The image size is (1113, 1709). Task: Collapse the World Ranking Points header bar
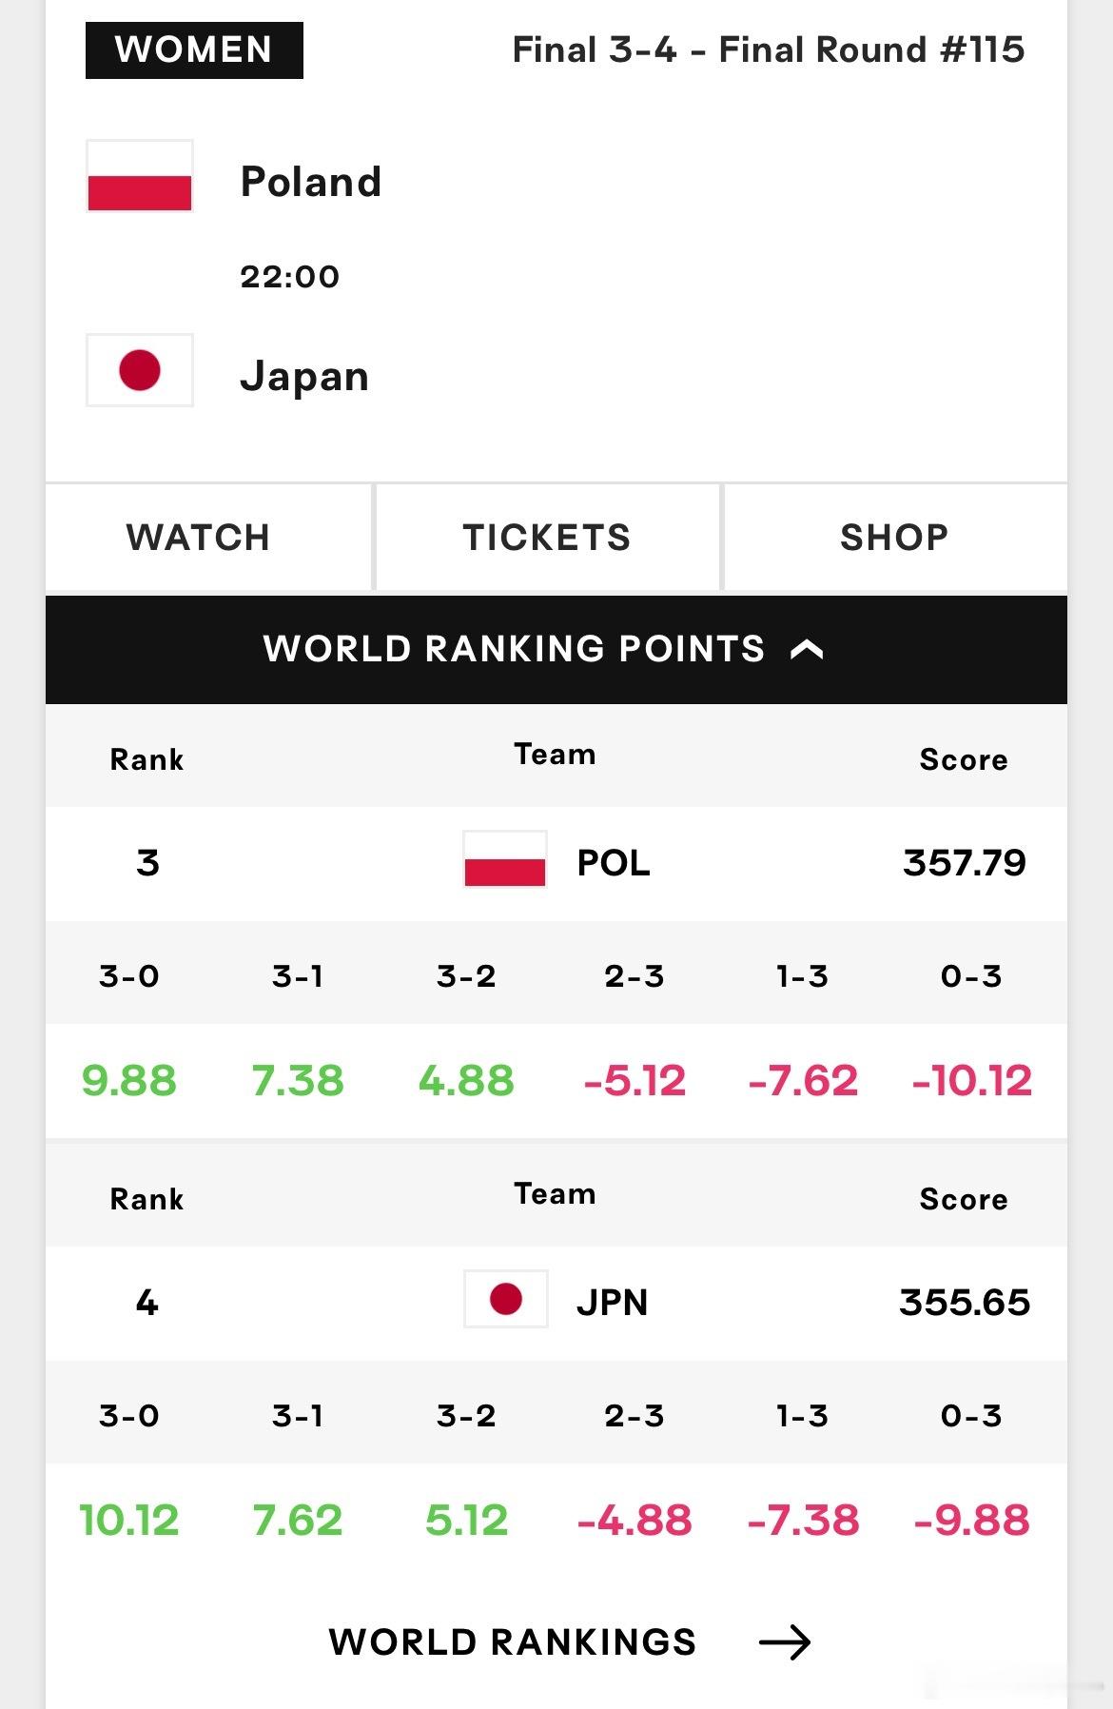pyautogui.click(x=556, y=650)
